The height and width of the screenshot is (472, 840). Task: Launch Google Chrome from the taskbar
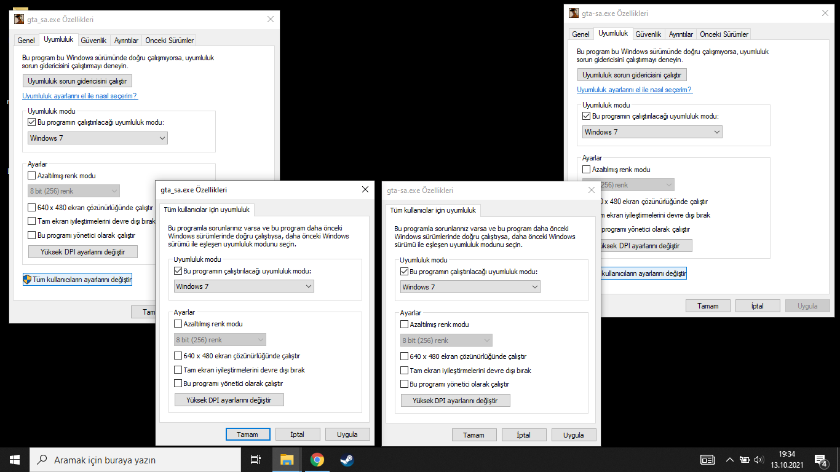point(317,460)
